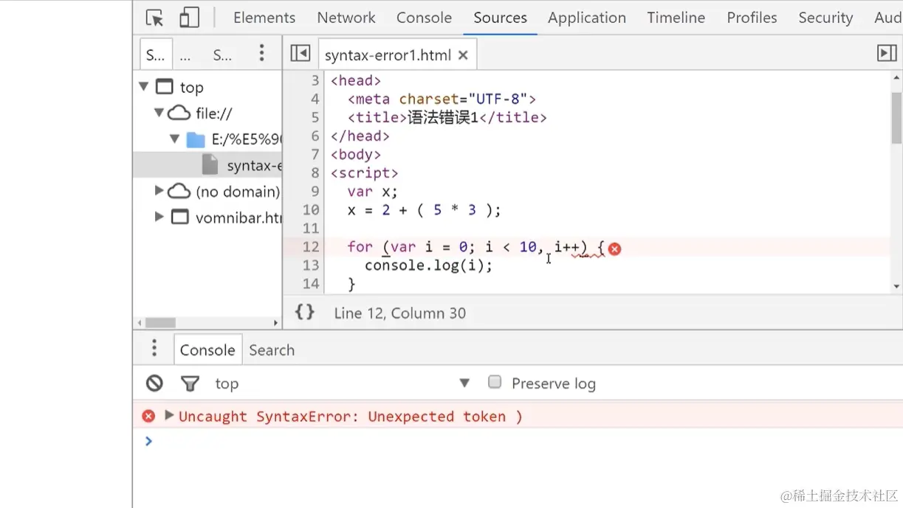Enable the Preserve log checkbox

point(495,382)
